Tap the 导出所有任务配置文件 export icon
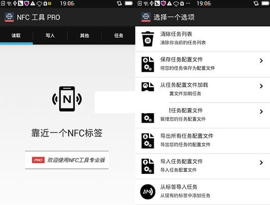270x205 pixels. pyautogui.click(x=148, y=141)
